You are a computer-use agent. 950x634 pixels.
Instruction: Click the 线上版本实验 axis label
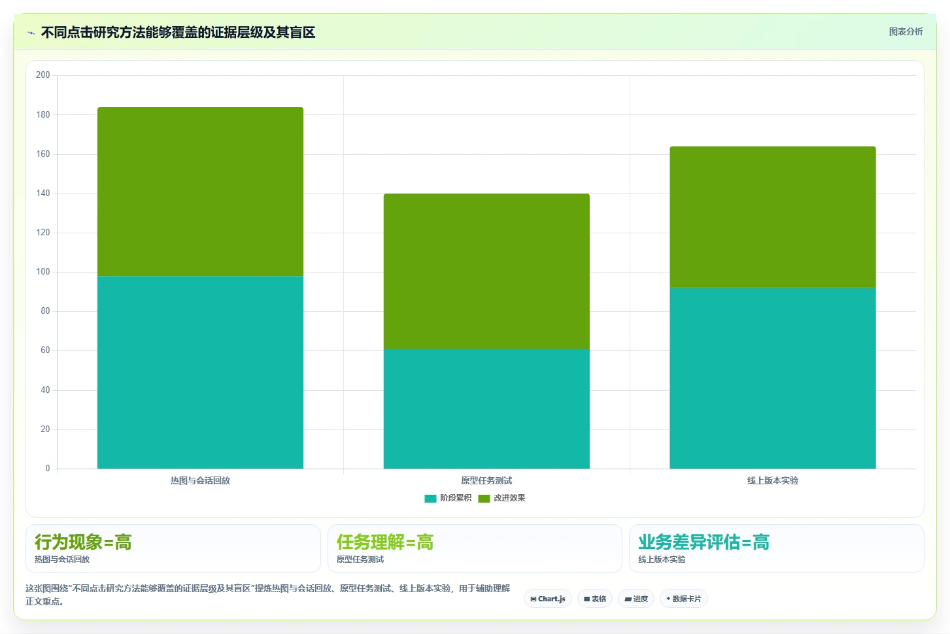coord(773,480)
